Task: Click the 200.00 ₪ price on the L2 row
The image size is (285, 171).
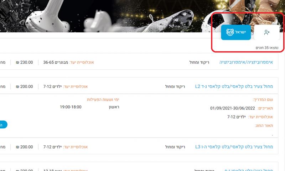Action: [24, 87]
